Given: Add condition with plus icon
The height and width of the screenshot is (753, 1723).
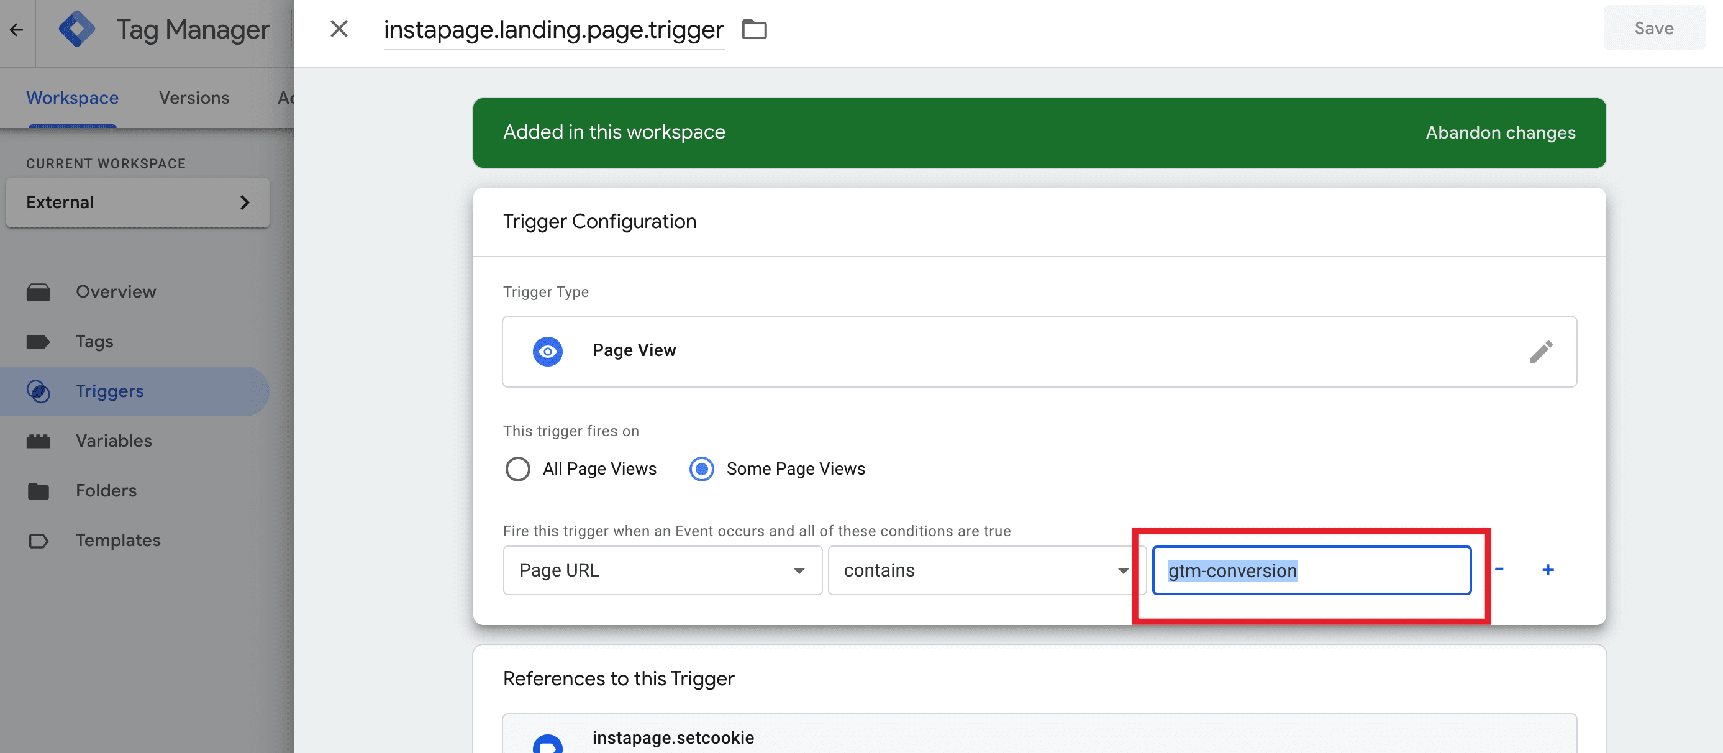Looking at the screenshot, I should (x=1548, y=570).
